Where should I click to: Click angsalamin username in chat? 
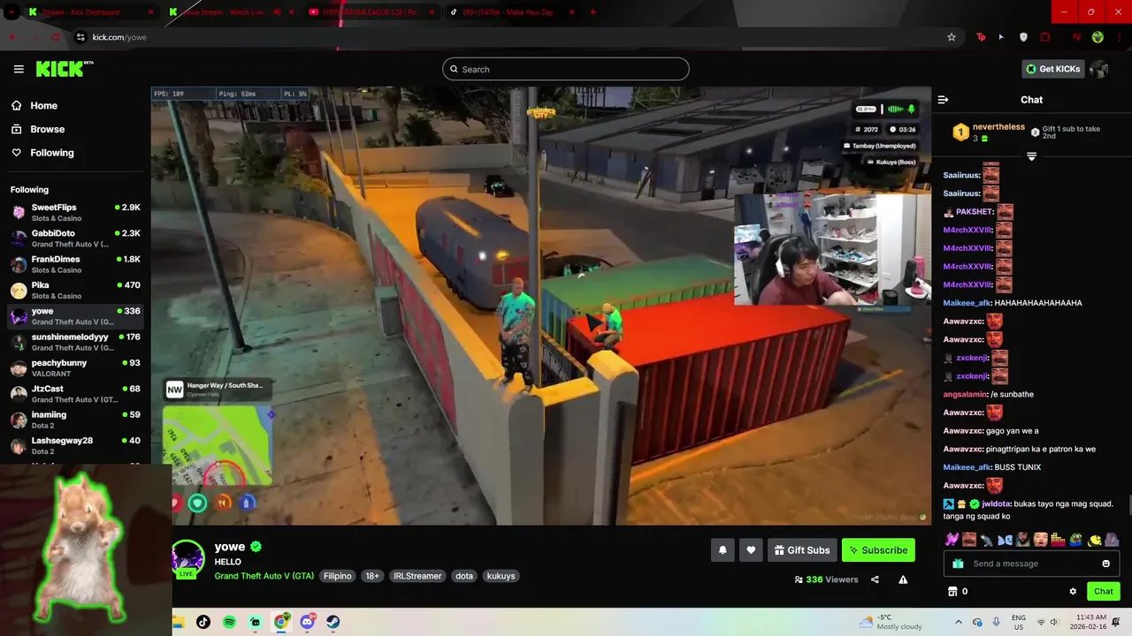(965, 394)
